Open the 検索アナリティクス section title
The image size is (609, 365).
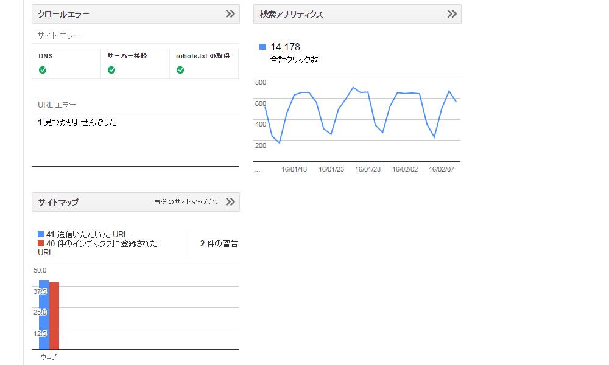tap(291, 14)
